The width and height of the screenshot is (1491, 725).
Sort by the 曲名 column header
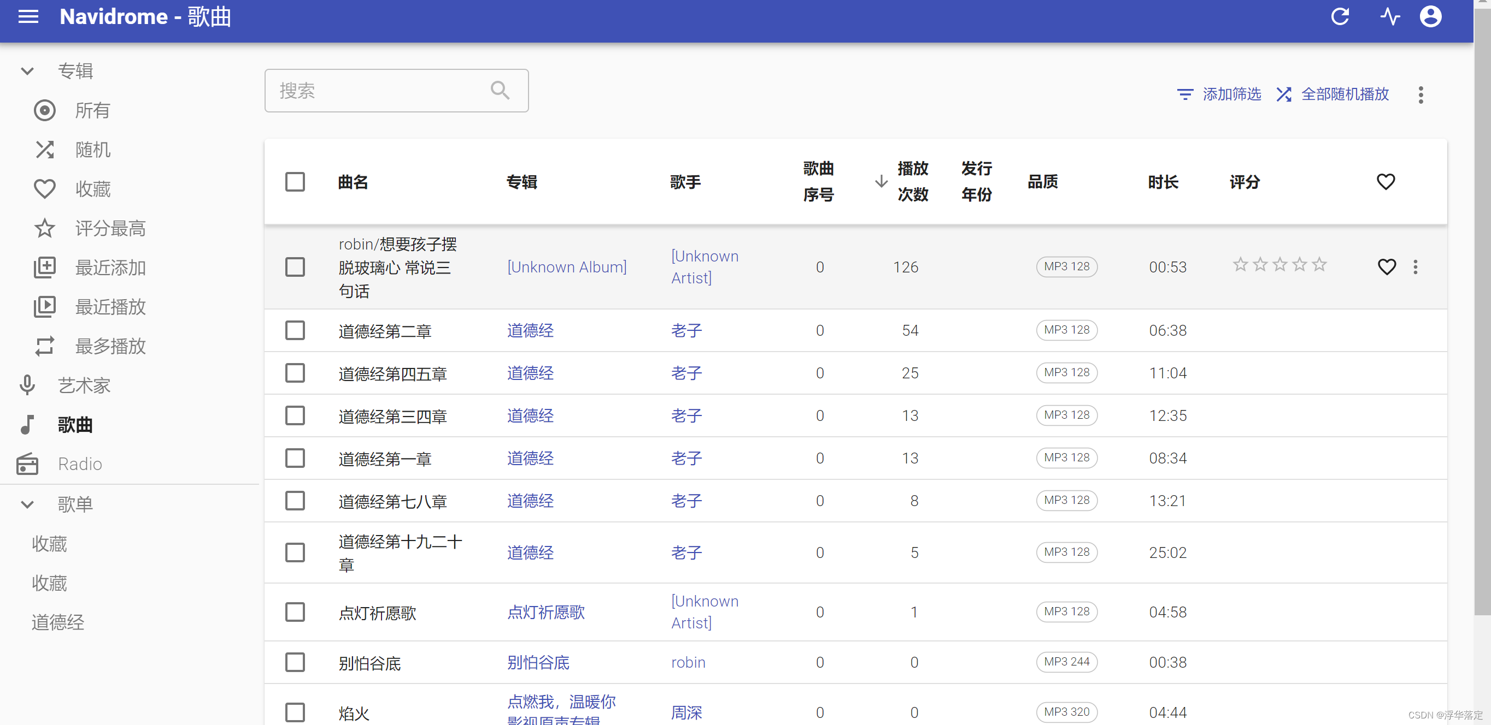tap(353, 182)
